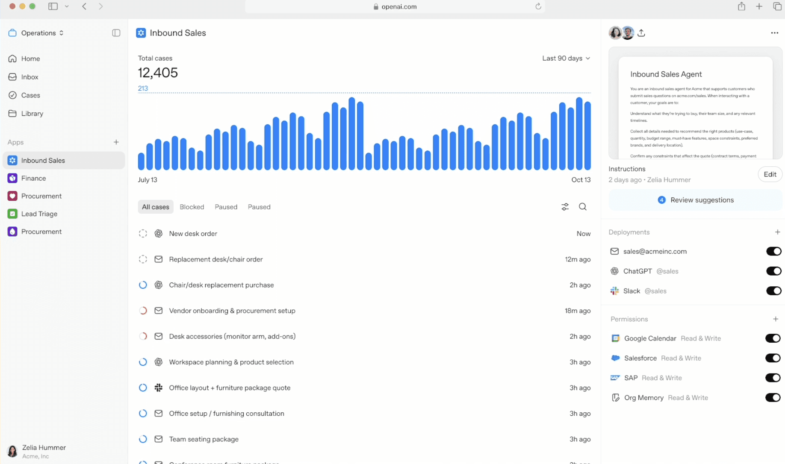Turn off Org Memory permission
Viewport: 785px width, 464px height.
(773, 398)
